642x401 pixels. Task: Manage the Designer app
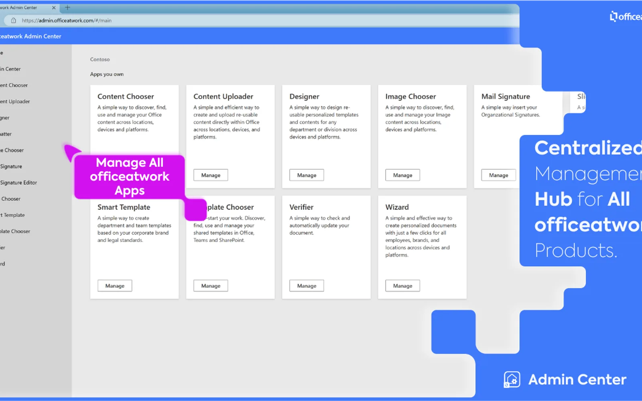click(307, 175)
